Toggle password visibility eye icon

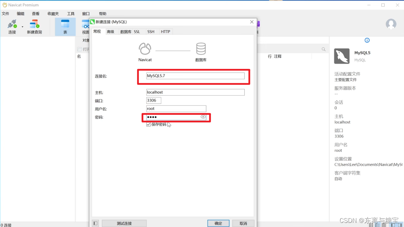pos(203,117)
